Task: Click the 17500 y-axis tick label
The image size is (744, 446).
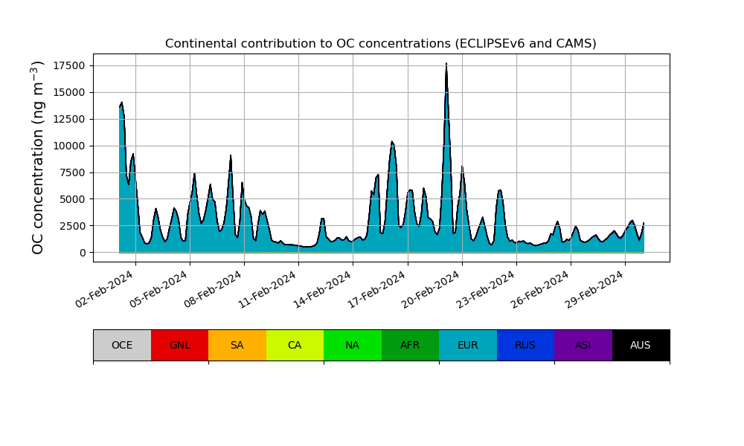Action: pyautogui.click(x=66, y=65)
